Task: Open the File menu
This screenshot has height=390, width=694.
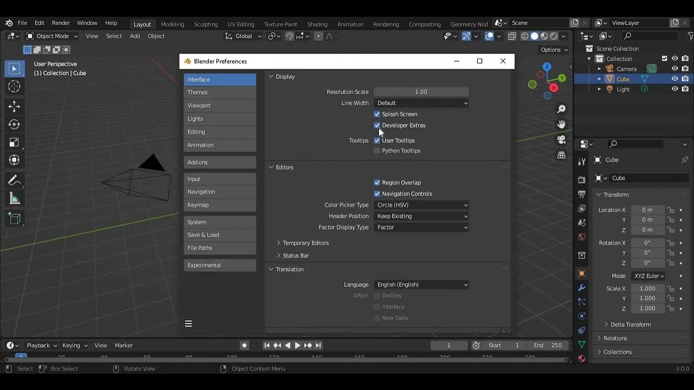Action: point(22,23)
